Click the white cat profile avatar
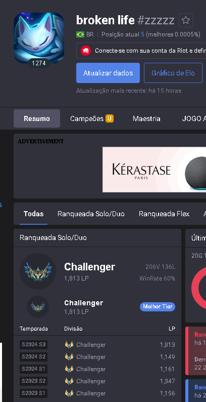206x402 pixels. (38, 38)
